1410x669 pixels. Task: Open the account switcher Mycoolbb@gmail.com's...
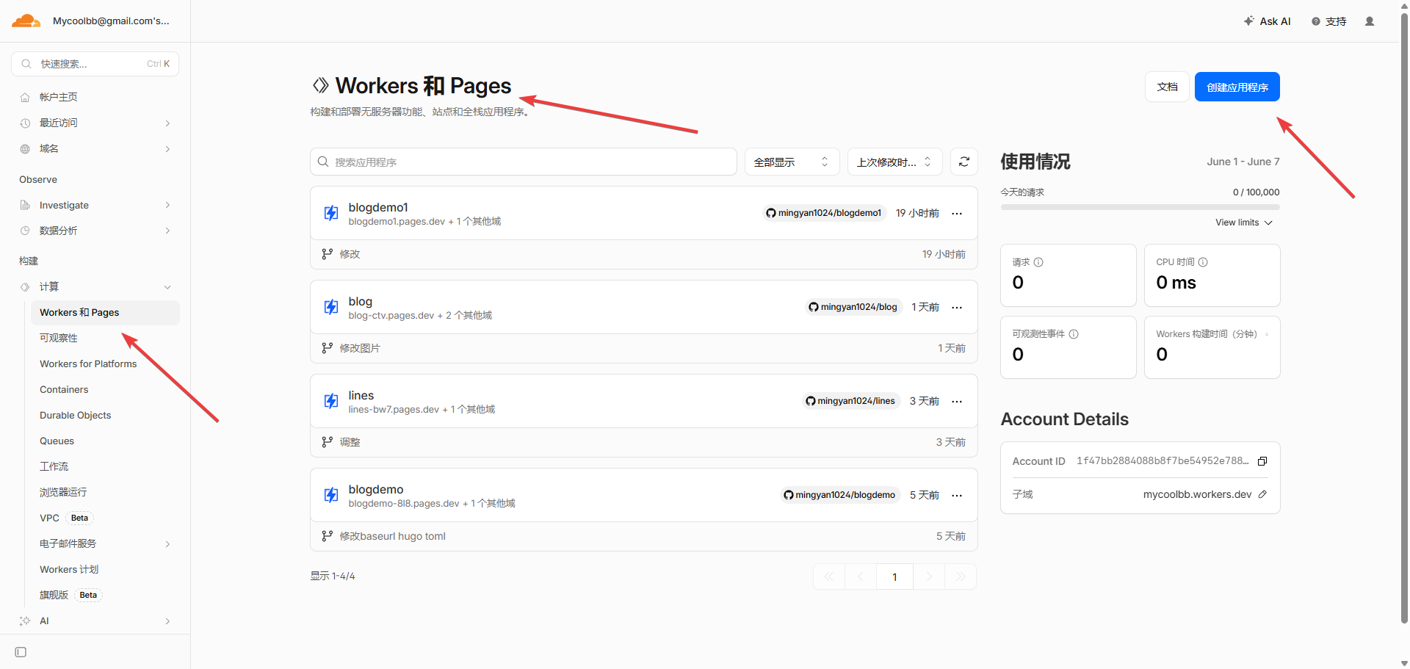(x=111, y=21)
